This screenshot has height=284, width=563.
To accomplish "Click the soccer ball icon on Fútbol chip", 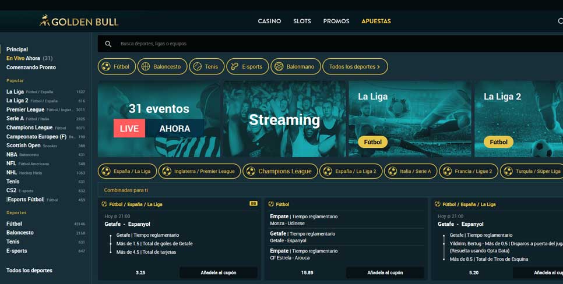I will tap(106, 66).
